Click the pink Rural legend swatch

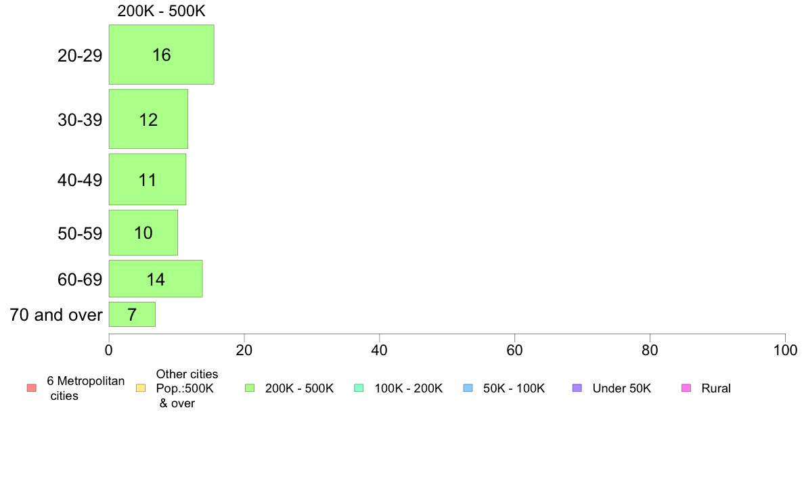tap(686, 388)
